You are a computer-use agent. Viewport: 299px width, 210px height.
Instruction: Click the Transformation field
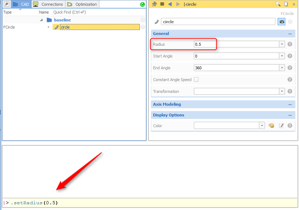pos(236,91)
